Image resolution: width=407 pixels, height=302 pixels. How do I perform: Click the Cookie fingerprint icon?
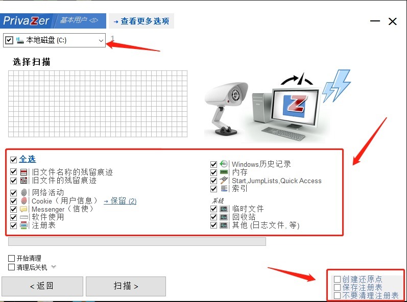(x=23, y=200)
